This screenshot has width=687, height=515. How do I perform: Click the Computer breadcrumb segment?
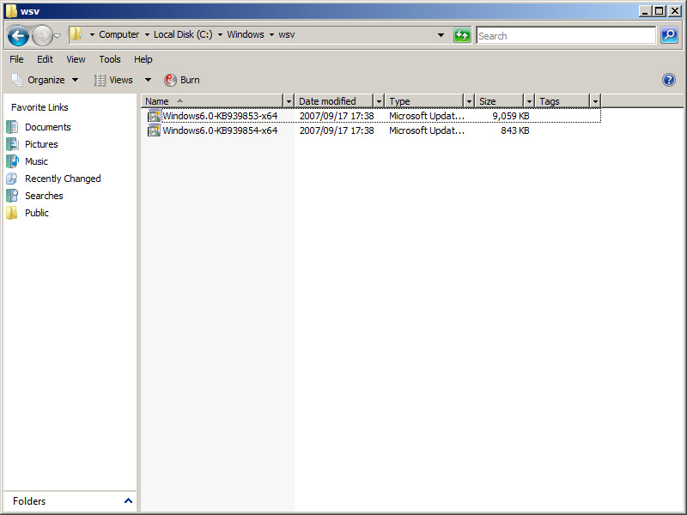click(119, 34)
